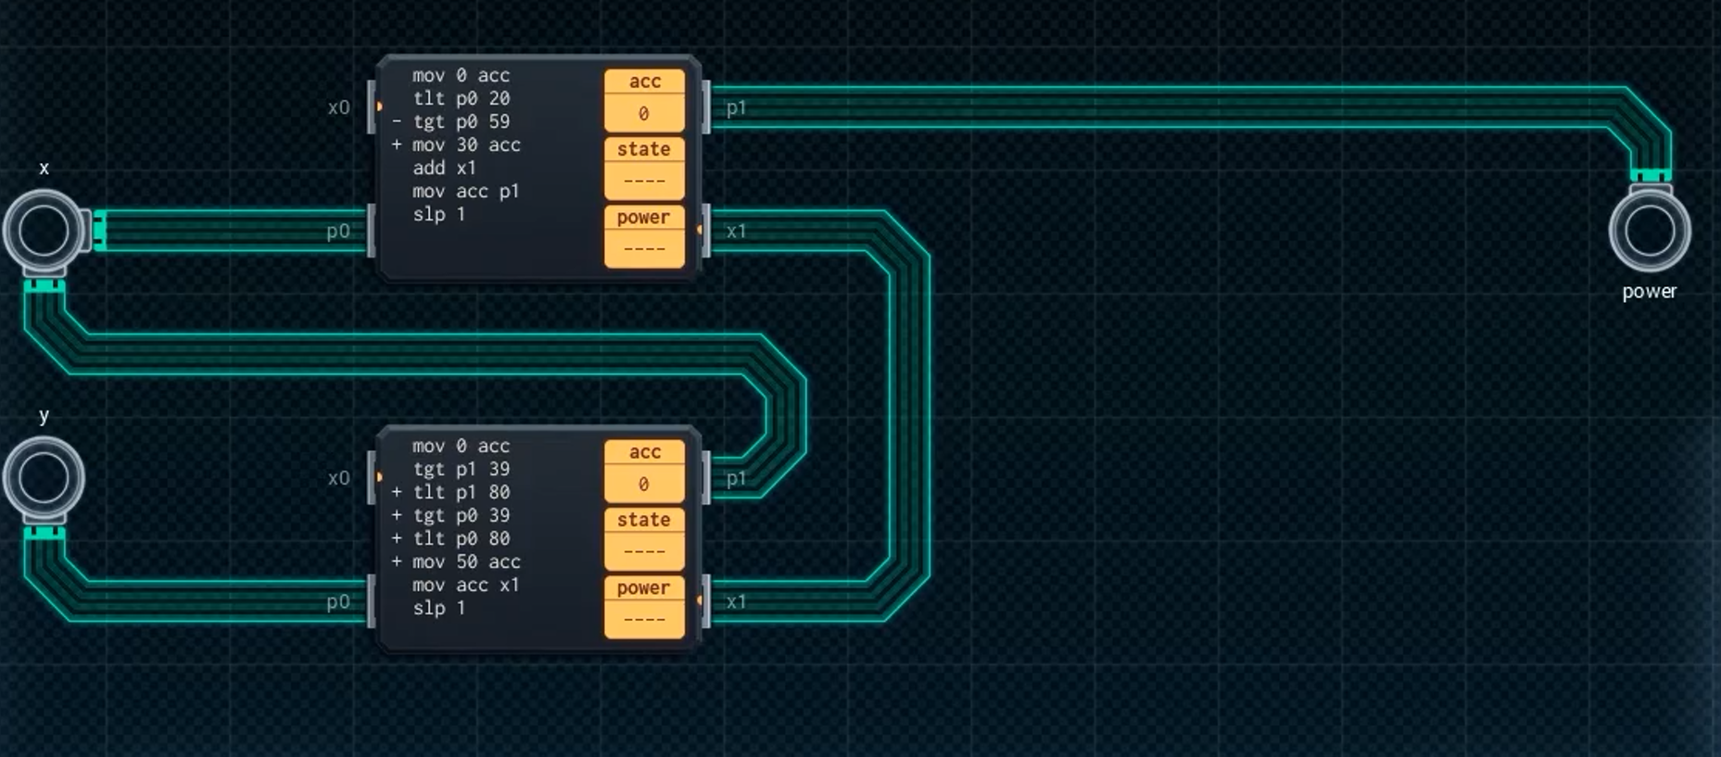Select the top chip's x1 pin
The image size is (1721, 757).
point(706,231)
